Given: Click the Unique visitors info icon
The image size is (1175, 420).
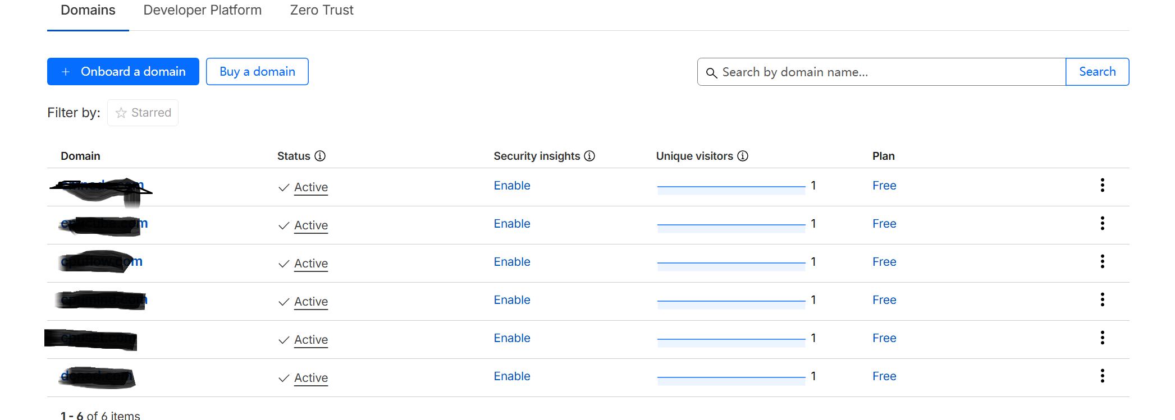Looking at the screenshot, I should (x=743, y=156).
